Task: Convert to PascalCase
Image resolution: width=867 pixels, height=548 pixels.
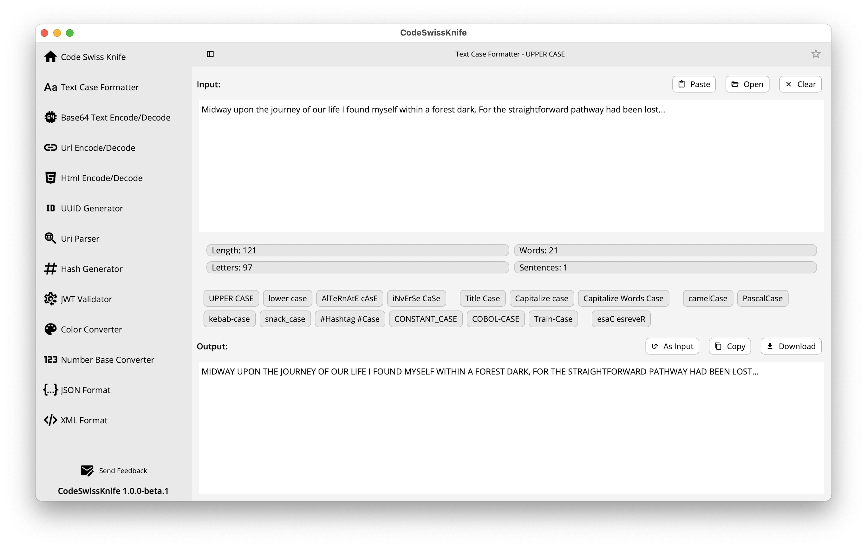Action: coord(762,298)
